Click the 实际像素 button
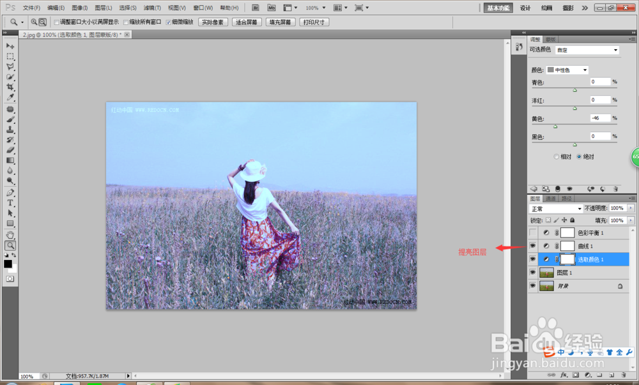Viewport: 639px width, 385px height. tap(213, 22)
